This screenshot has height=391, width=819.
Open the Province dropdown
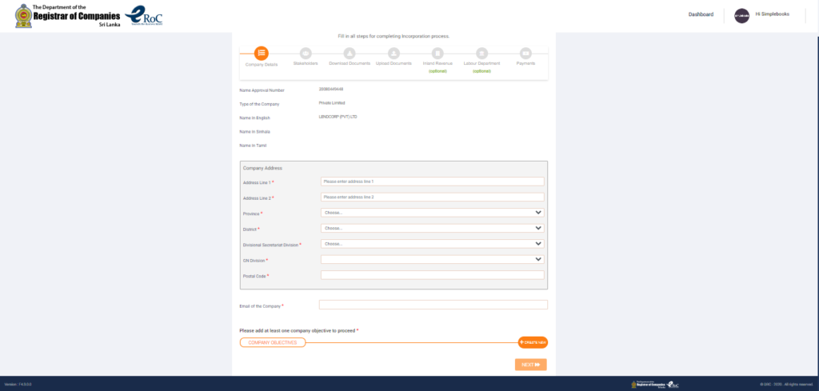[x=433, y=213]
